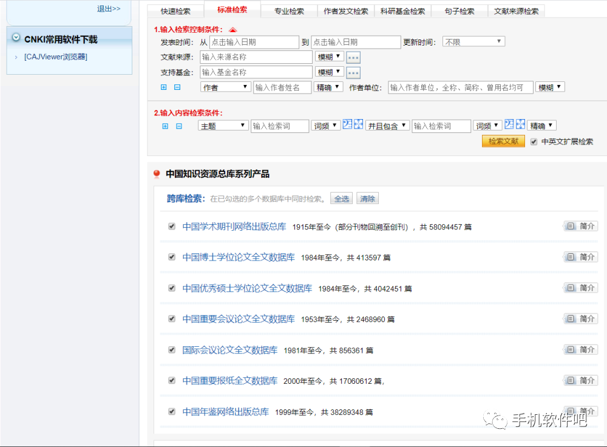
Task: Toggle 中英文扩展检索 checkbox
Action: [534, 142]
